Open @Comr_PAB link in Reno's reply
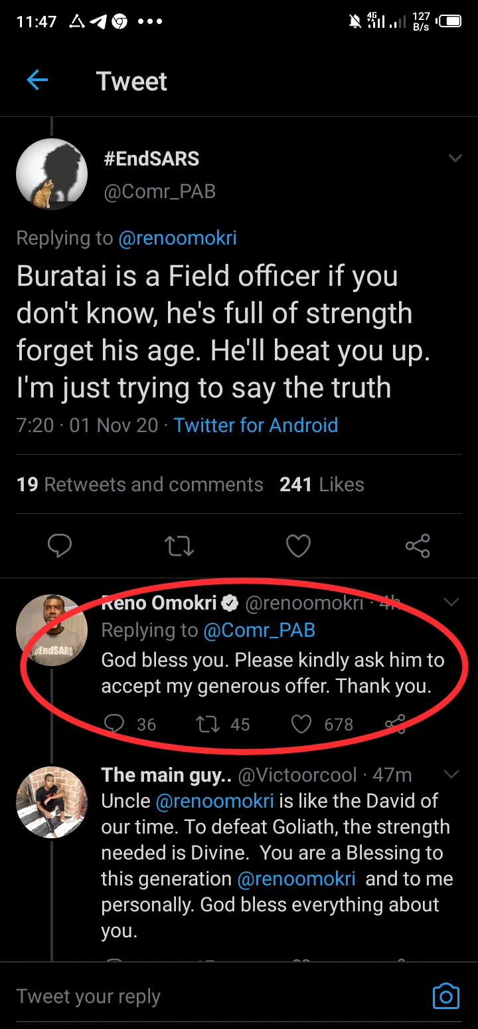Viewport: 478px width, 1029px height. tap(259, 630)
